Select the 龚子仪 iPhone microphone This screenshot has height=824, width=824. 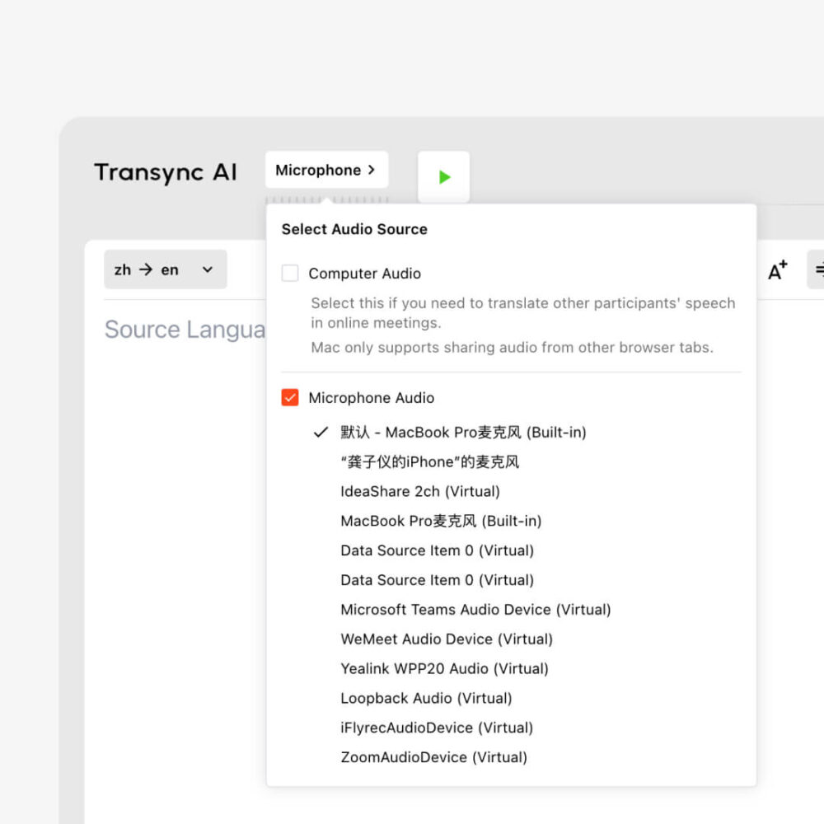tap(428, 461)
